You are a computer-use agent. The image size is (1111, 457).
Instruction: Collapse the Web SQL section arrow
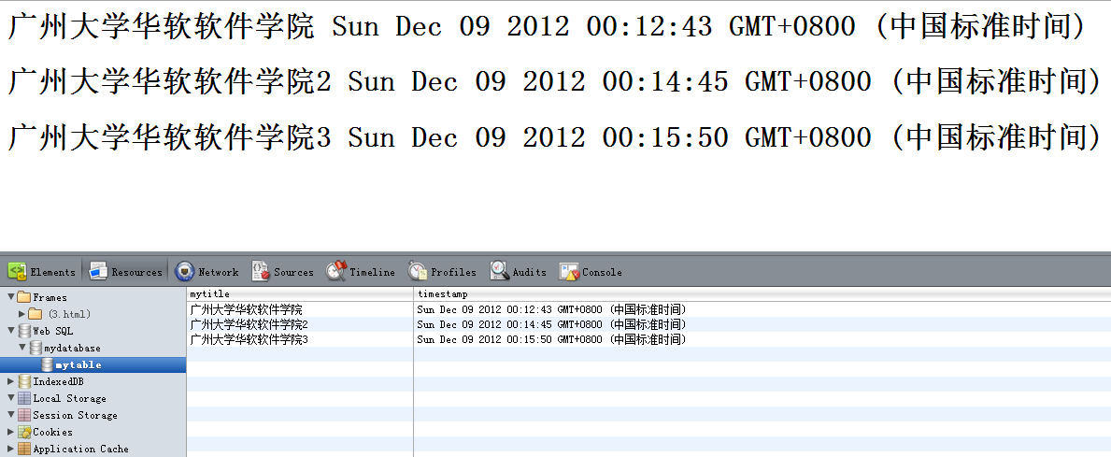[11, 331]
